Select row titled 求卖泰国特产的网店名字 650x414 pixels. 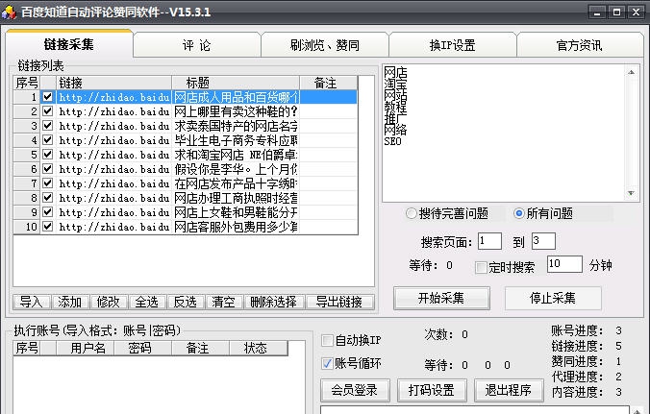[186, 126]
